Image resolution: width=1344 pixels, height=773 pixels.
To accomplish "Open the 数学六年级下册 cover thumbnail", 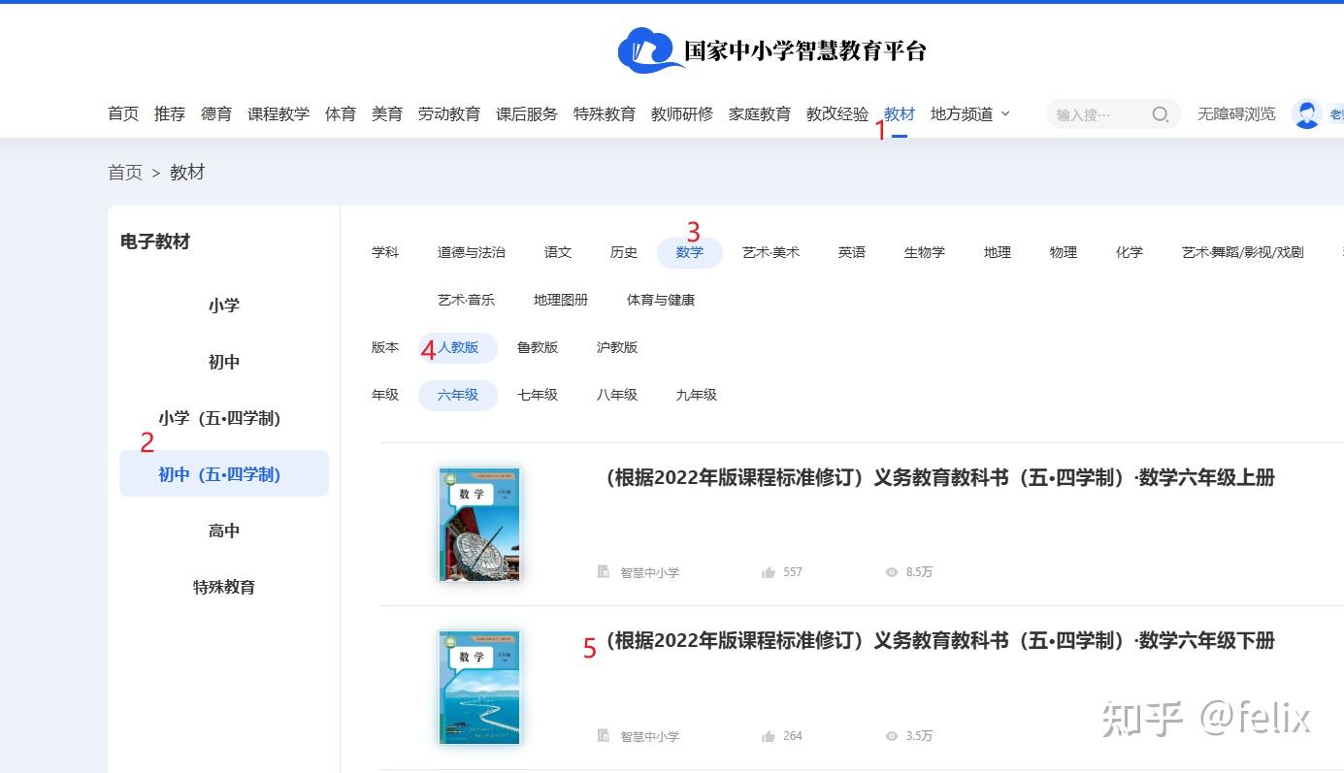I will [479, 688].
